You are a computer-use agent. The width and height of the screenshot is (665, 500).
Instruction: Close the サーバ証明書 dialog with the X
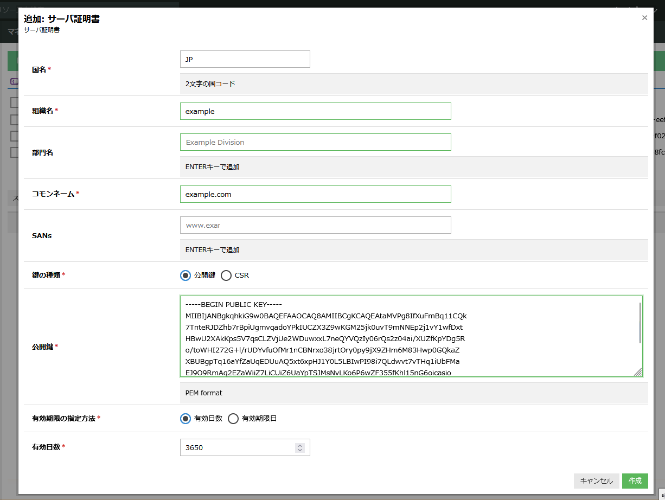pos(644,18)
